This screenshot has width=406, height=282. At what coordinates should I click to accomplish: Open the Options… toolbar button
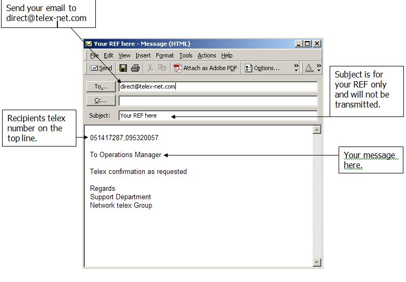[x=262, y=68]
